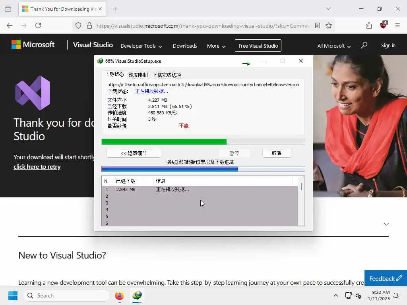Click the green download progress bar

[x=203, y=142]
